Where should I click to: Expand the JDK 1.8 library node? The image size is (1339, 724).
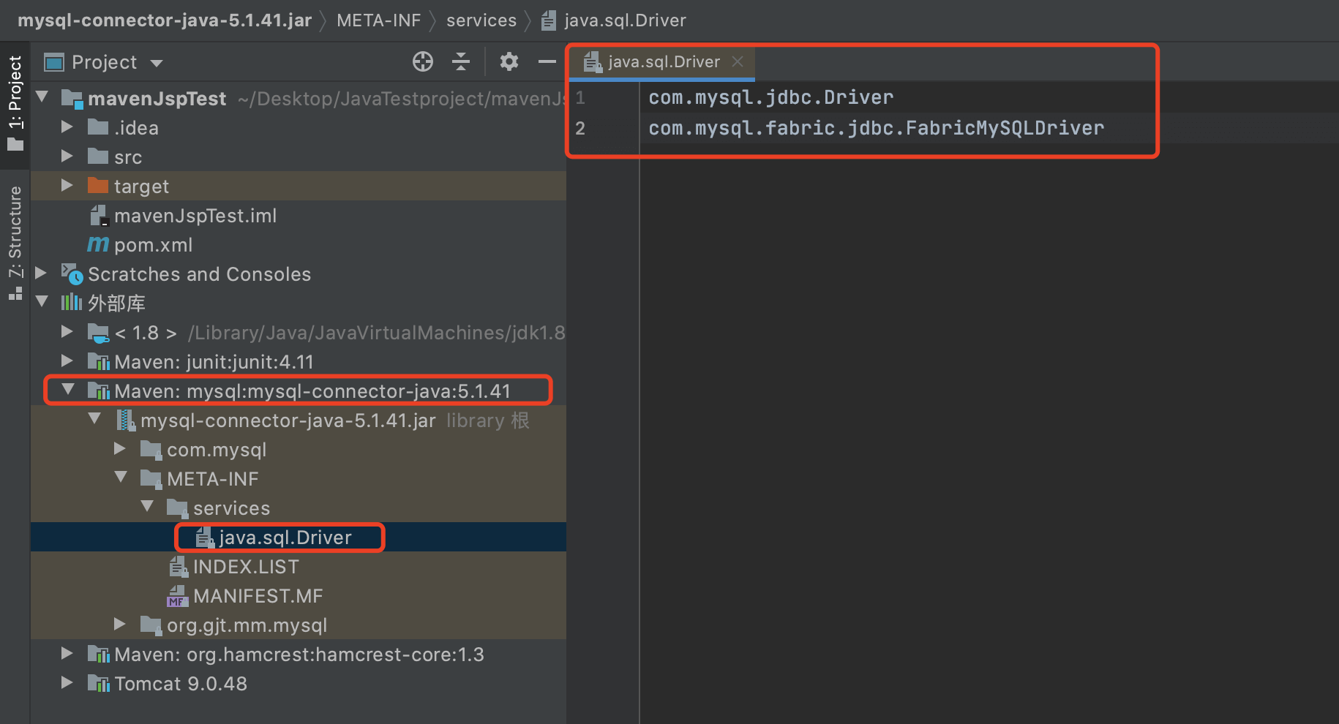click(67, 332)
